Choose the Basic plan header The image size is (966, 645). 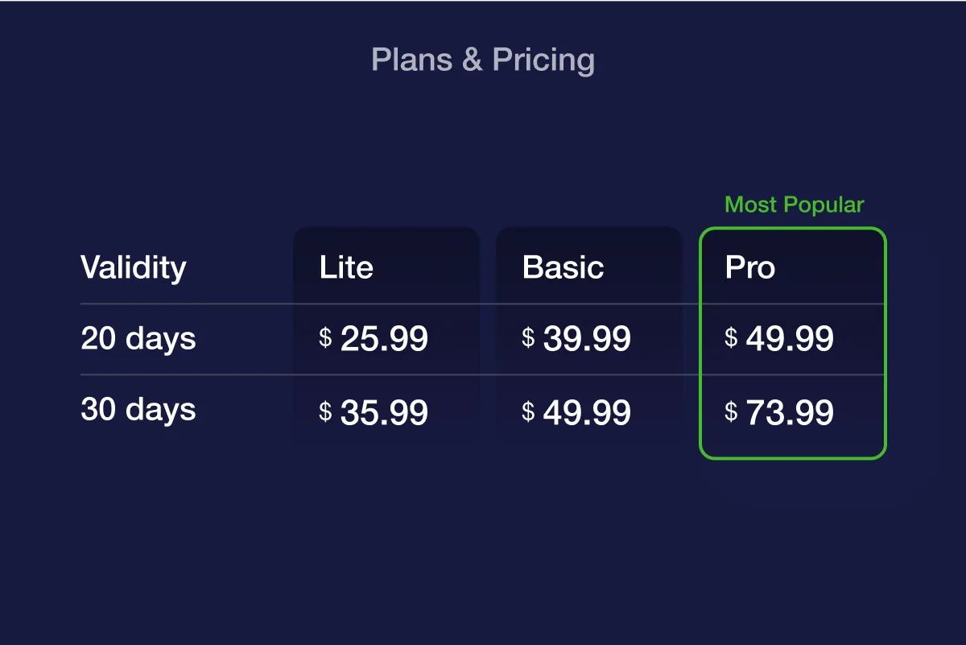(x=563, y=267)
